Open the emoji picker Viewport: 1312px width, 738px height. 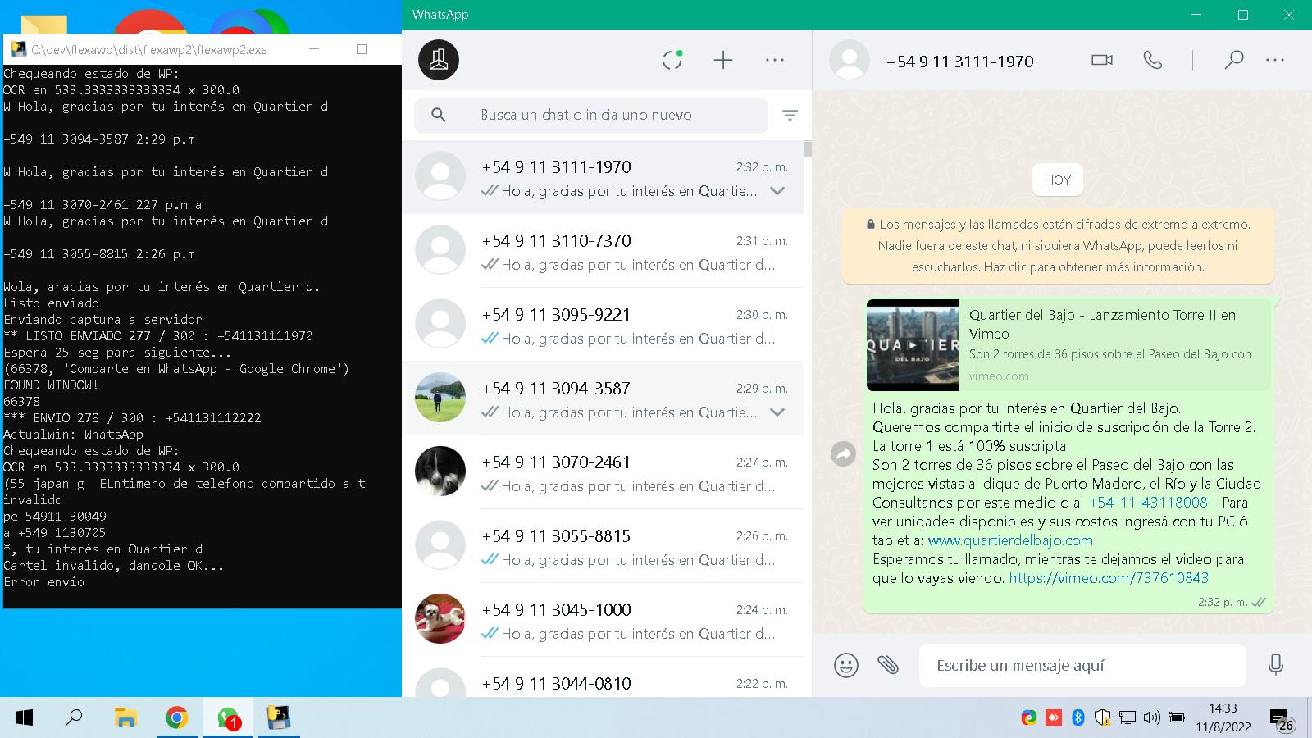click(x=845, y=664)
